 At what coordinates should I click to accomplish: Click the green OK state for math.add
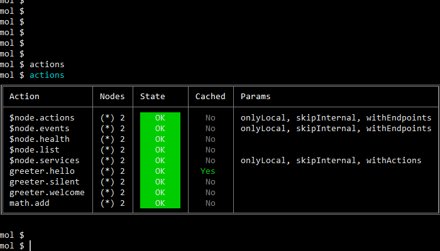(x=160, y=203)
